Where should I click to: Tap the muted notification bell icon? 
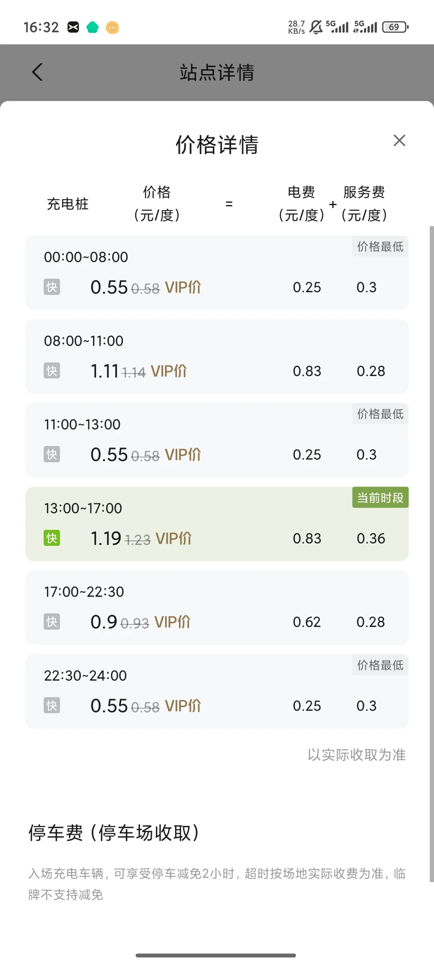click(x=316, y=27)
